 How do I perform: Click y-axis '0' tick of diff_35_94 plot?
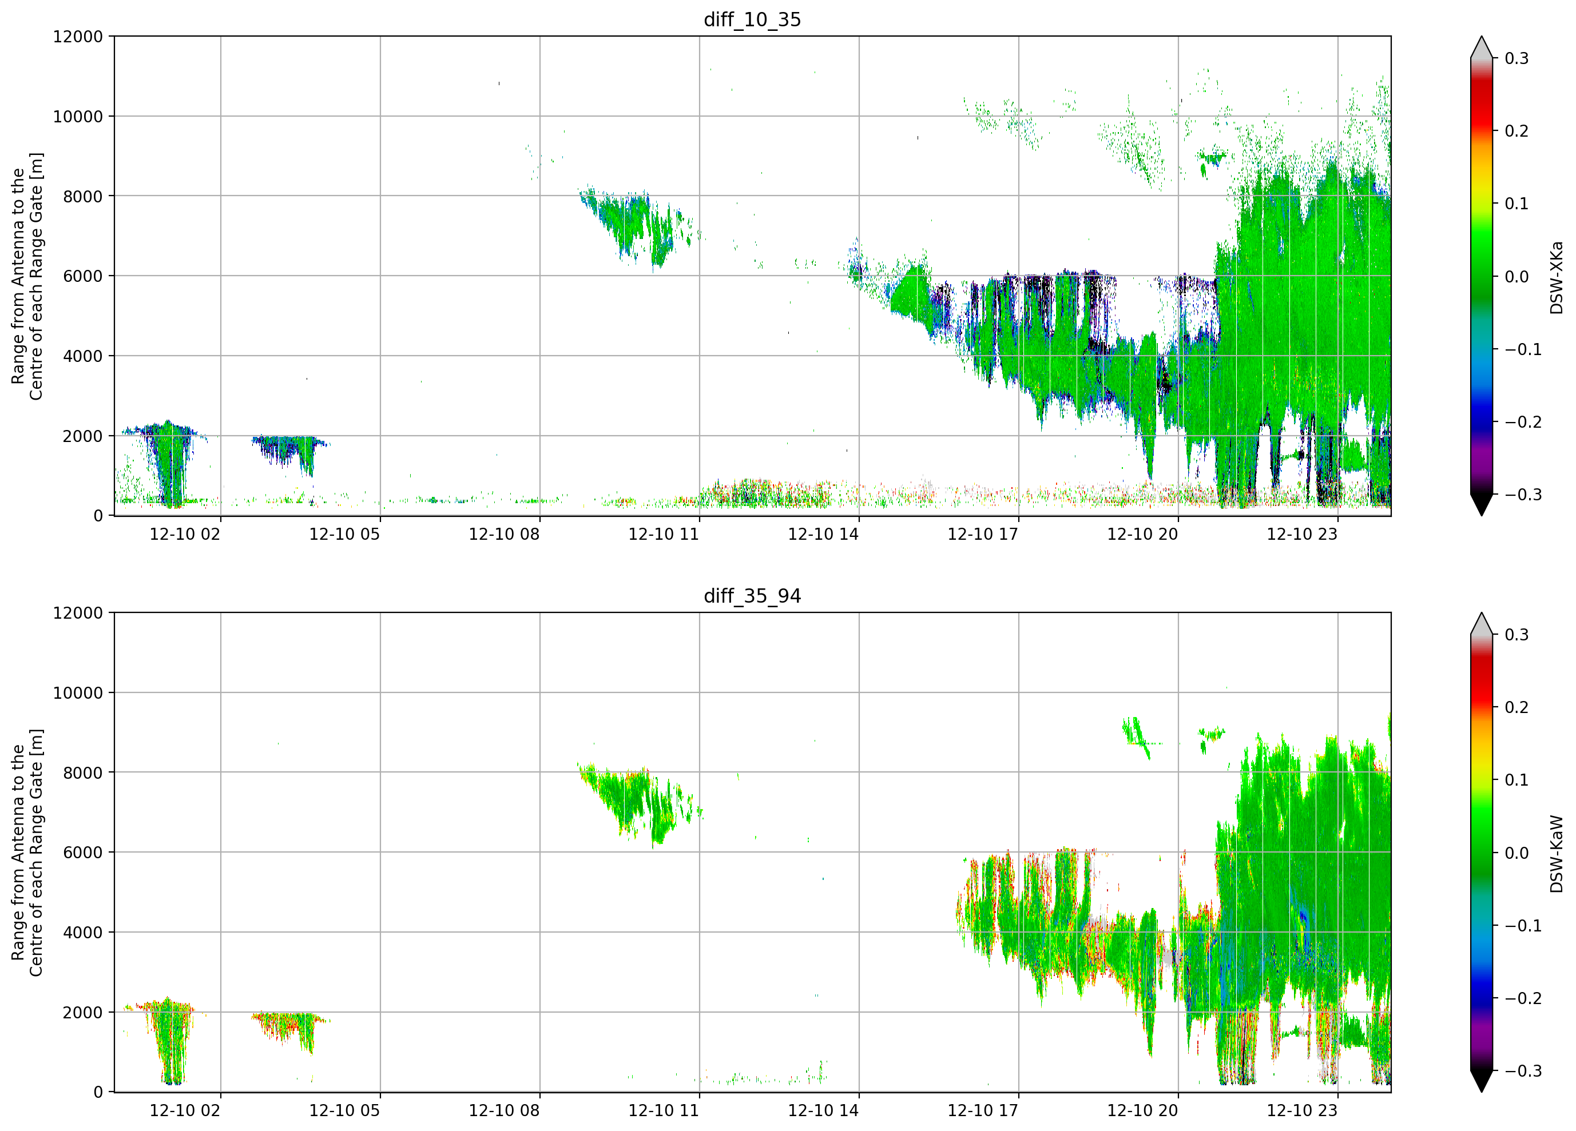(98, 1092)
